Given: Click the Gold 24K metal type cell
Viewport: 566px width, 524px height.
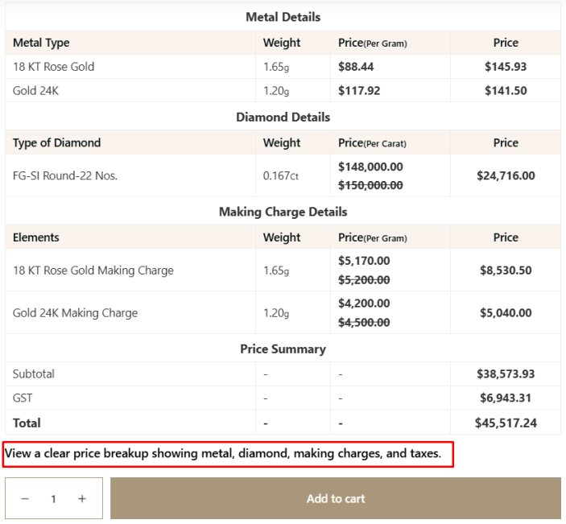Looking at the screenshot, I should (35, 91).
